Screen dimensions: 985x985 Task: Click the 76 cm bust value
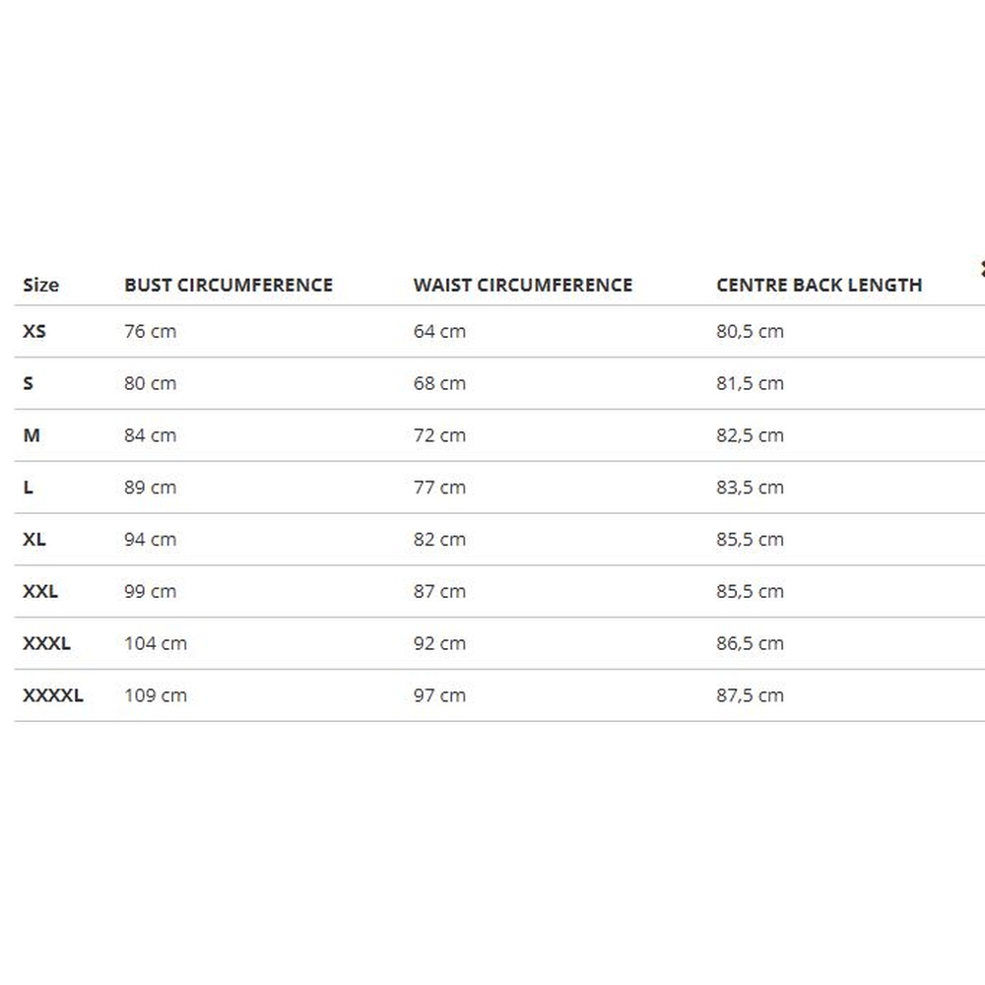click(x=150, y=331)
